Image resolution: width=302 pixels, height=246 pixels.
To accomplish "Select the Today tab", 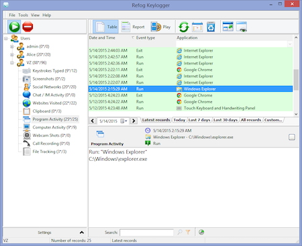I will [179, 120].
